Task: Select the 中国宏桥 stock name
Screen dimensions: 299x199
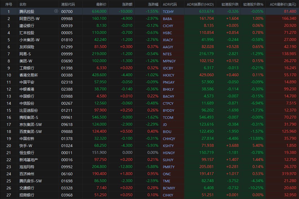Action: coord(27,138)
